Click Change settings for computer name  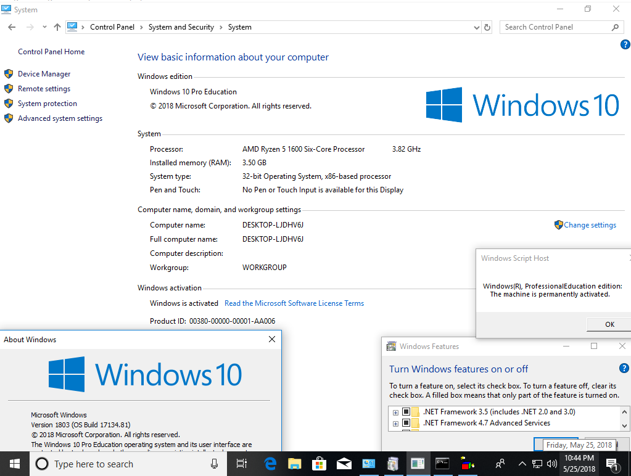click(x=590, y=225)
